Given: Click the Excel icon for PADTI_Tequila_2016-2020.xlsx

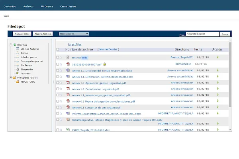Looking at the screenshot, I should (68, 130).
